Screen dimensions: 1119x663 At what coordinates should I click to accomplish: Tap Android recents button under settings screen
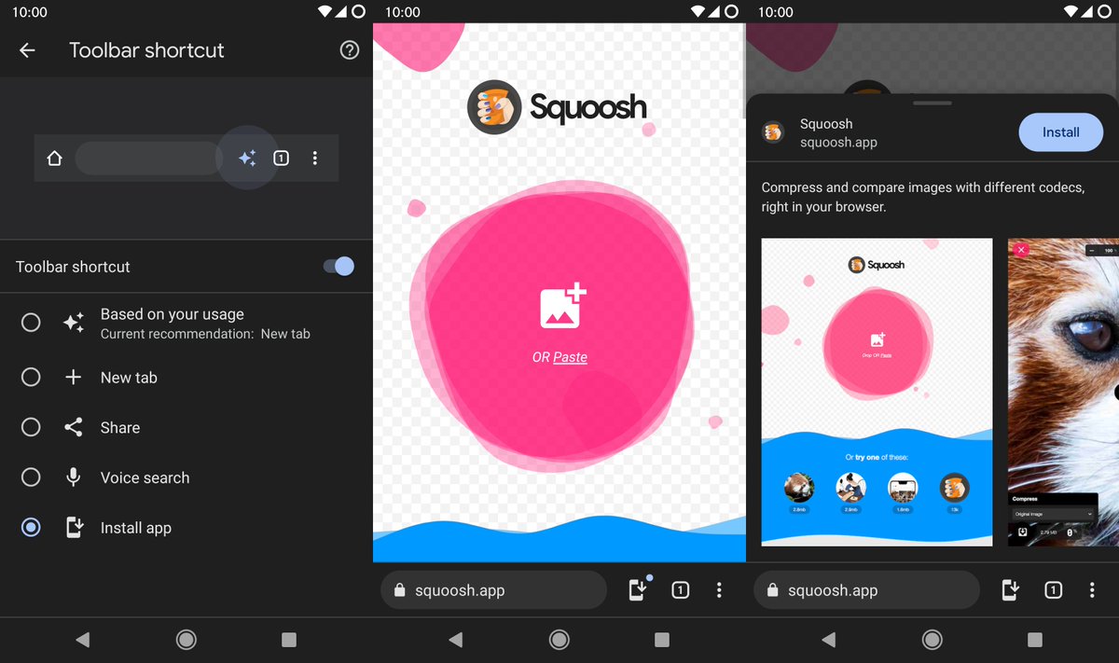[289, 640]
